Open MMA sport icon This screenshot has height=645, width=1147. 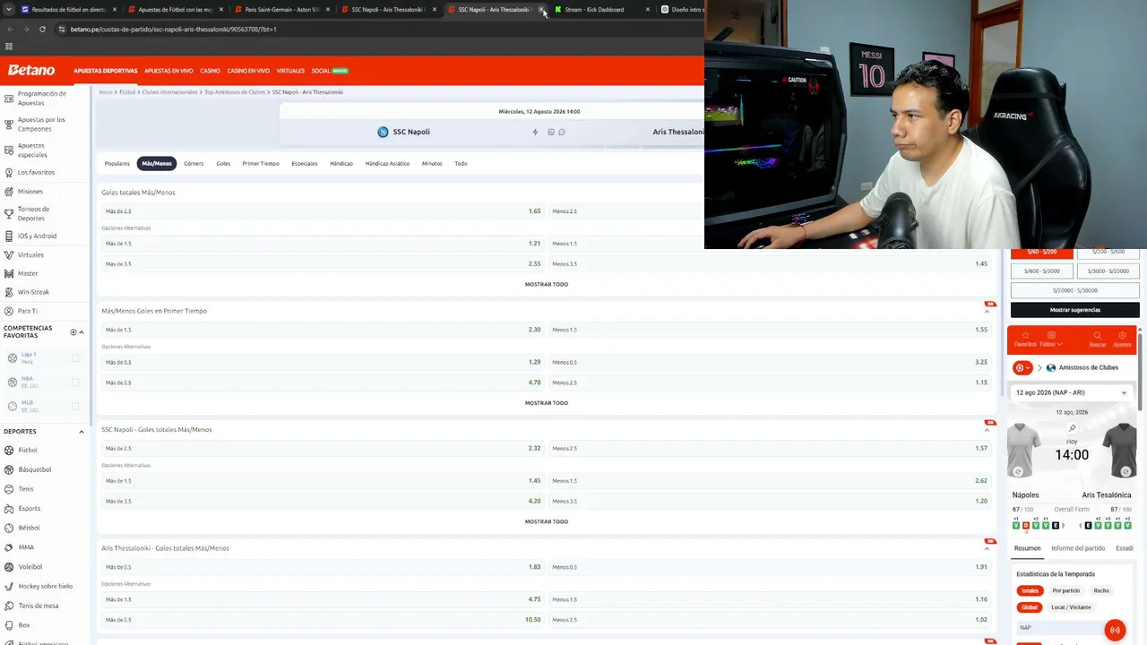click(x=9, y=547)
